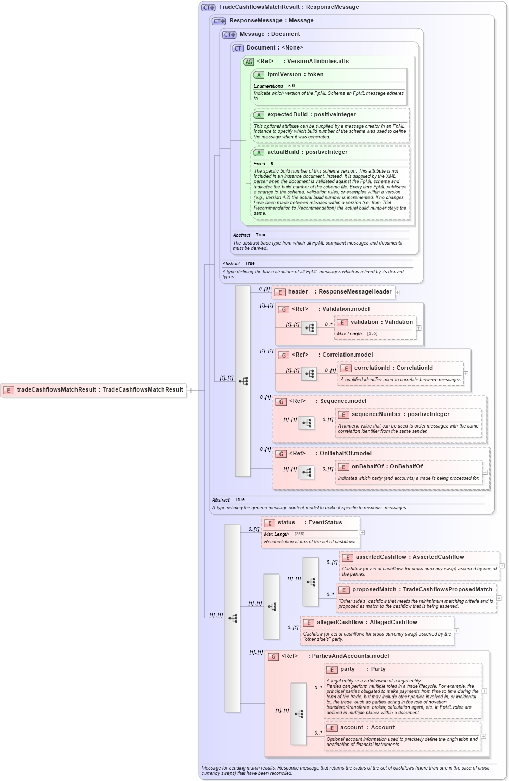
Task: Expand the header : ResponseMessageHeader element
Action: pyautogui.click(x=398, y=292)
